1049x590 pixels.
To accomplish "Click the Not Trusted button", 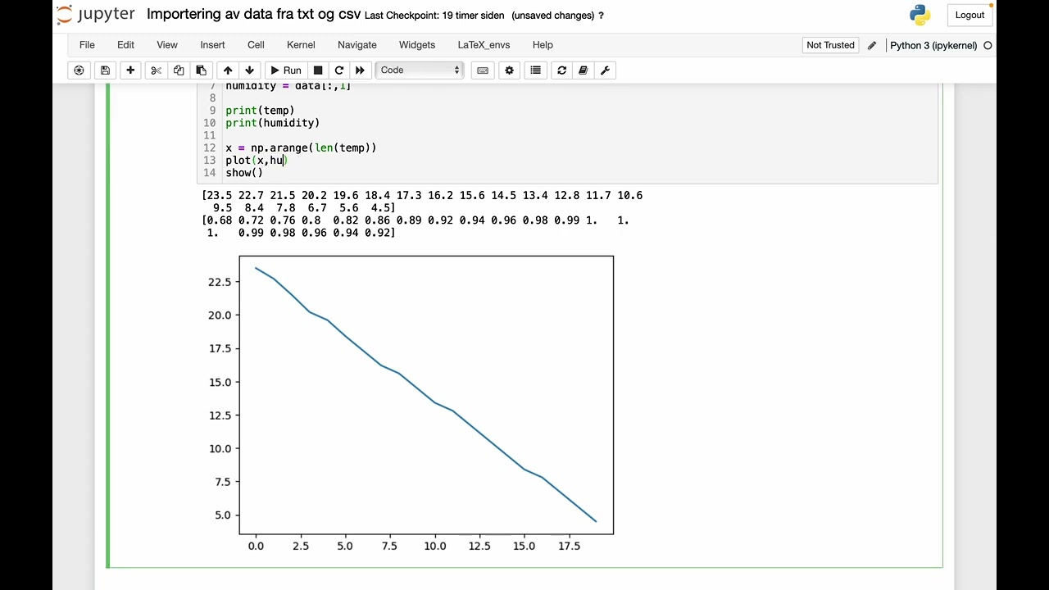I will (830, 45).
